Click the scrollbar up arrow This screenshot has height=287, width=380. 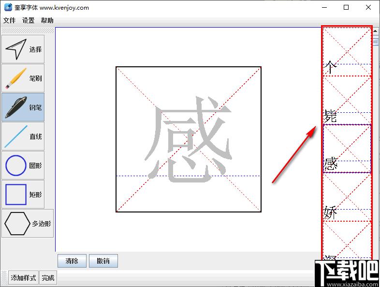pos(375,31)
